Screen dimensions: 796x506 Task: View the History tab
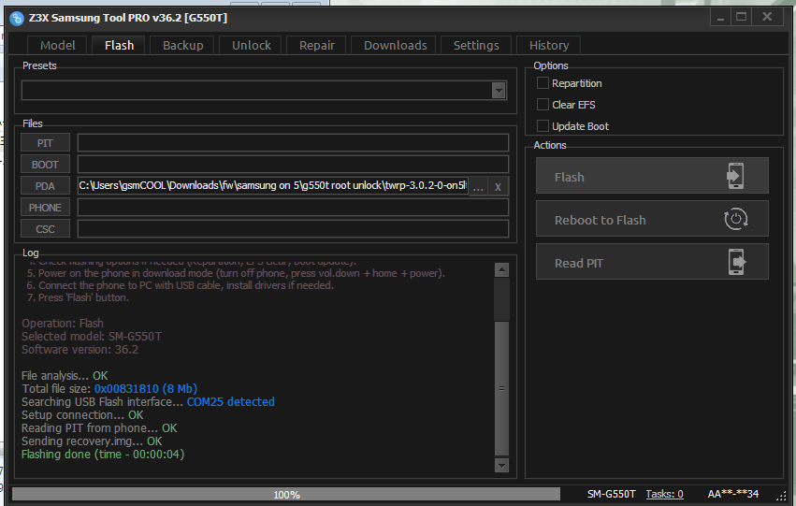pyautogui.click(x=549, y=45)
